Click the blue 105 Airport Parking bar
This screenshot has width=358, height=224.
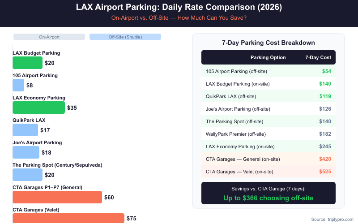18,85
